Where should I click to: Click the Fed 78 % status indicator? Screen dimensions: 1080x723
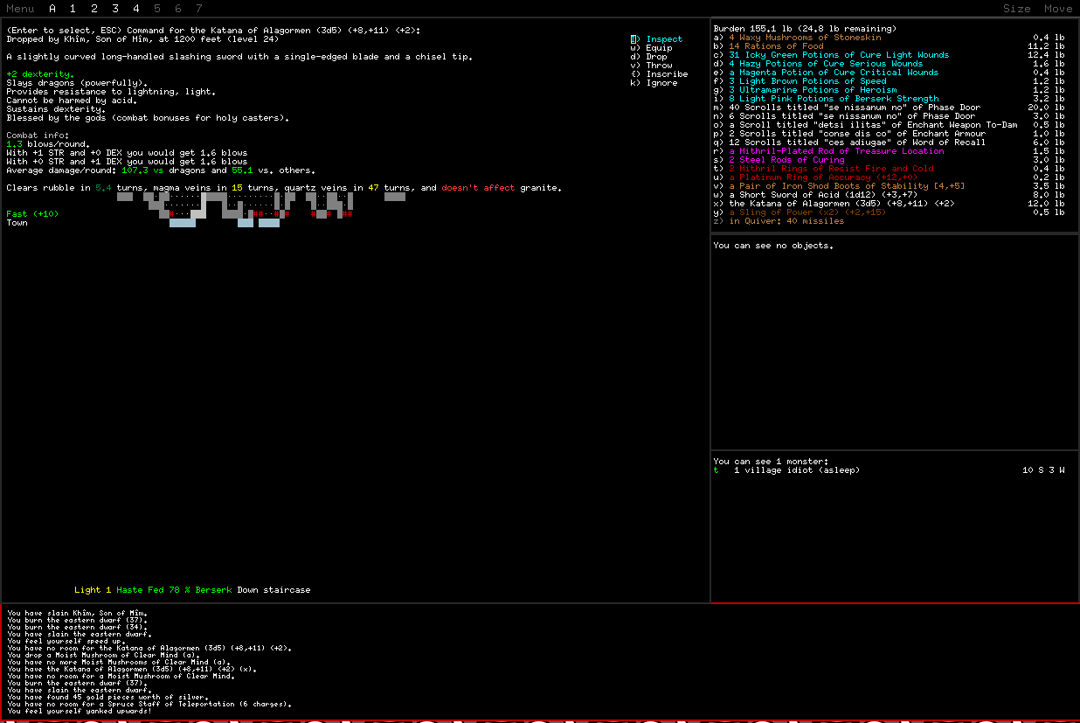pos(169,590)
